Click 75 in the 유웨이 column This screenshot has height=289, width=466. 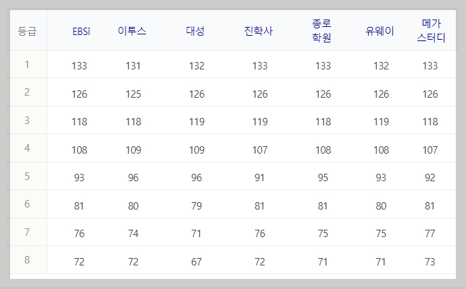pos(381,234)
